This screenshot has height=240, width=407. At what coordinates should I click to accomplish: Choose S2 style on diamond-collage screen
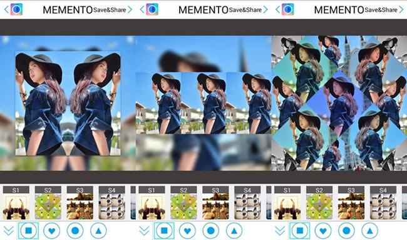pos(319,202)
